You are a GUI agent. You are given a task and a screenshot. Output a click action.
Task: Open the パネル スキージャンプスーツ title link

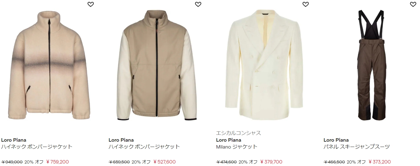tap(357, 147)
